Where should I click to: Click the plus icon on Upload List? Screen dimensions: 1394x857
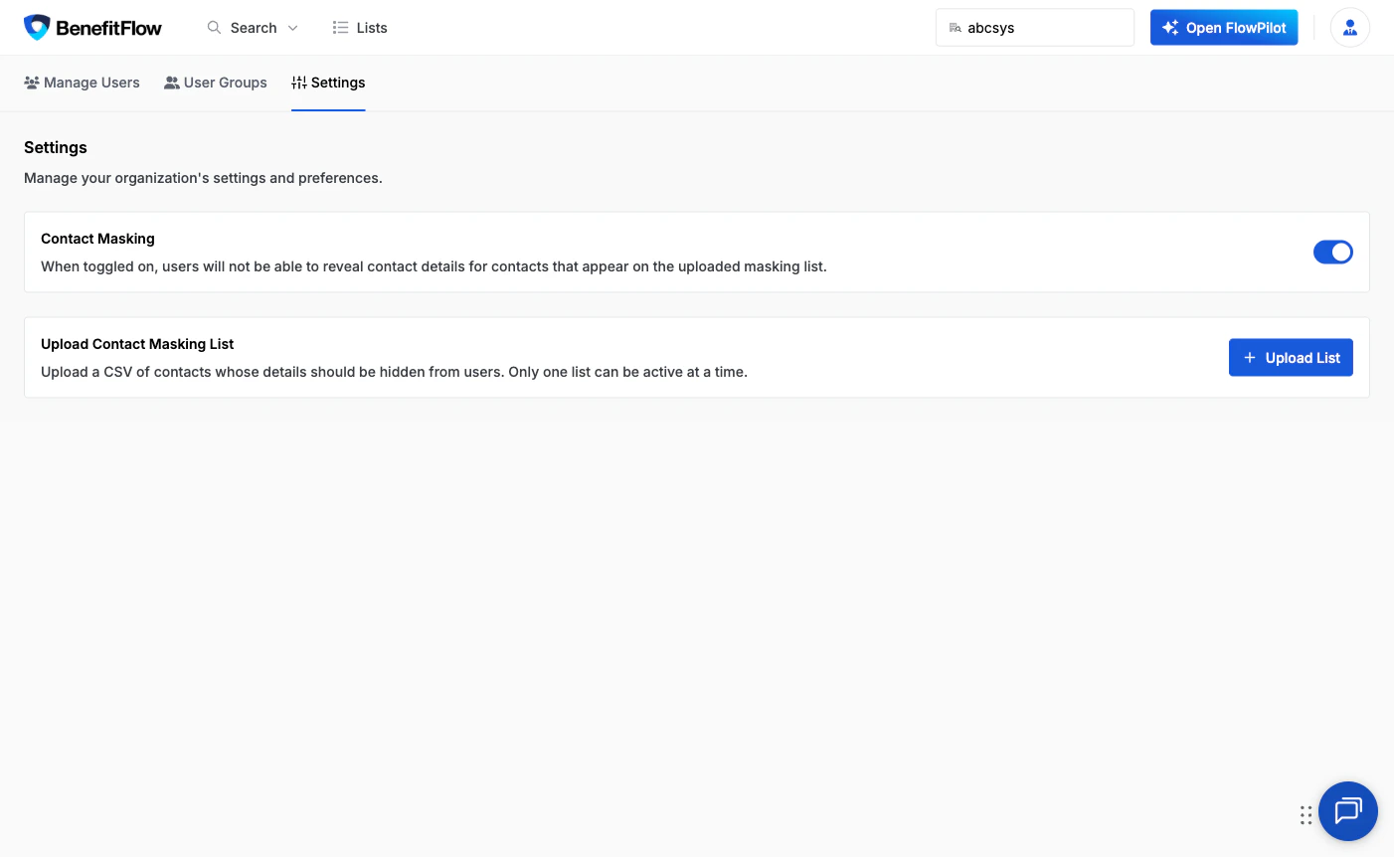tap(1250, 357)
